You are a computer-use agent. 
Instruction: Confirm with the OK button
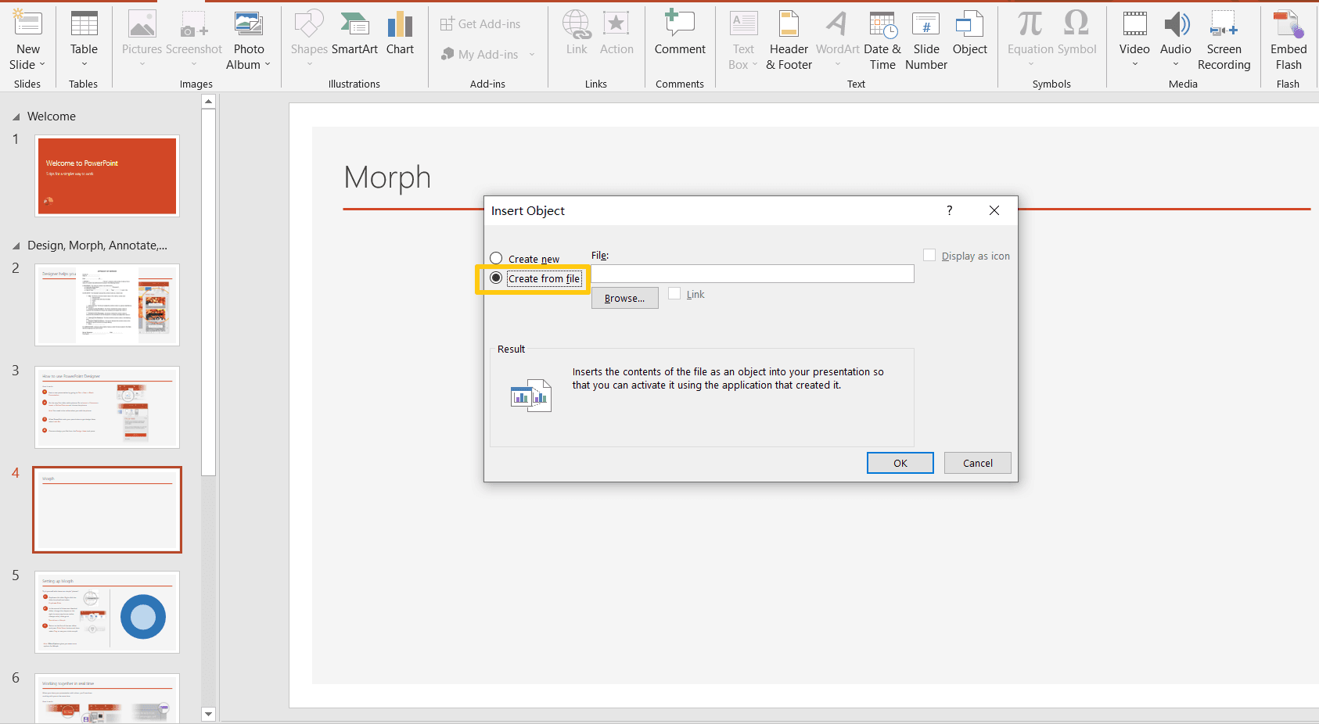point(900,462)
